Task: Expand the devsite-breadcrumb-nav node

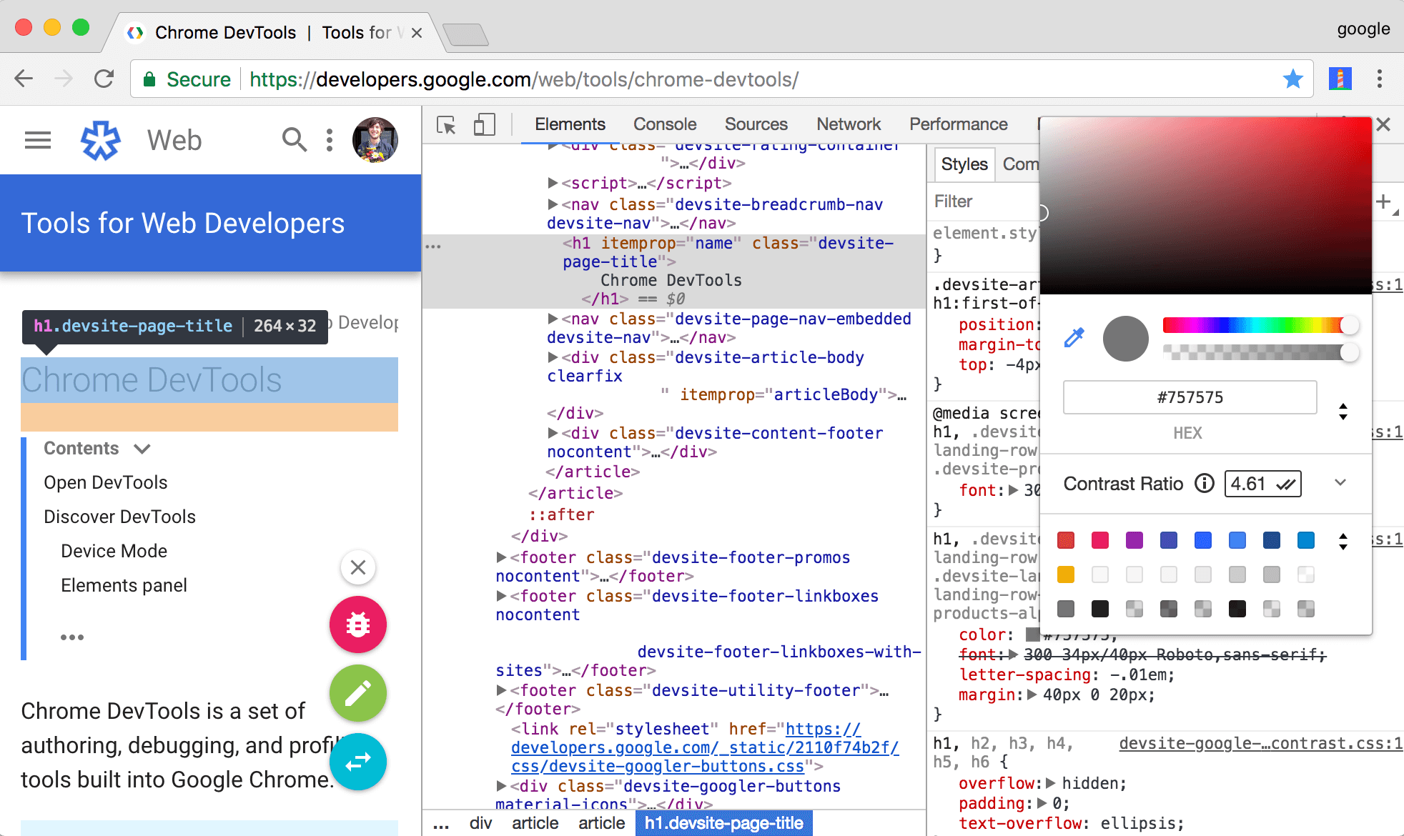Action: (553, 204)
